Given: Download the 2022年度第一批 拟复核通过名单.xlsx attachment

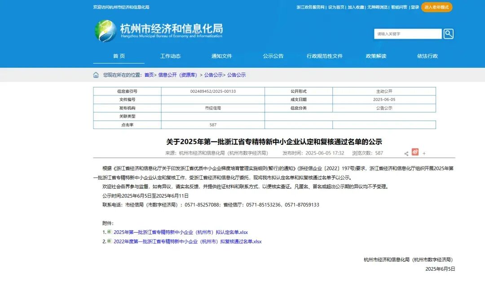Looking at the screenshot, I should (187, 242).
